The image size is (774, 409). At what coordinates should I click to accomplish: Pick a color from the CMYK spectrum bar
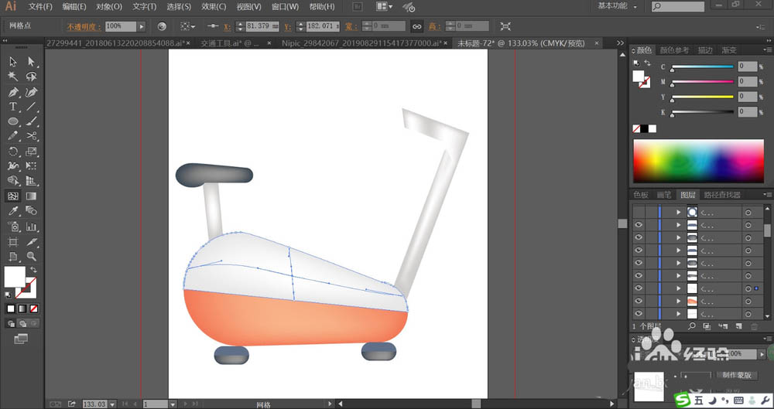[698, 162]
